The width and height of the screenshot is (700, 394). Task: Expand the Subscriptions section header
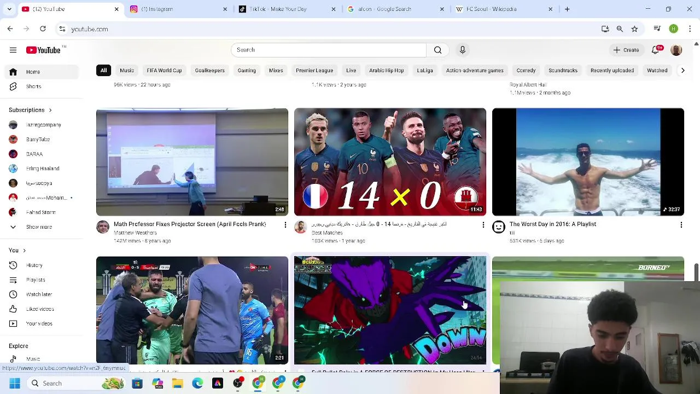click(x=31, y=110)
